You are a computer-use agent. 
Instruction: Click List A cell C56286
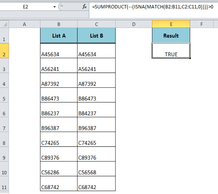point(59,169)
